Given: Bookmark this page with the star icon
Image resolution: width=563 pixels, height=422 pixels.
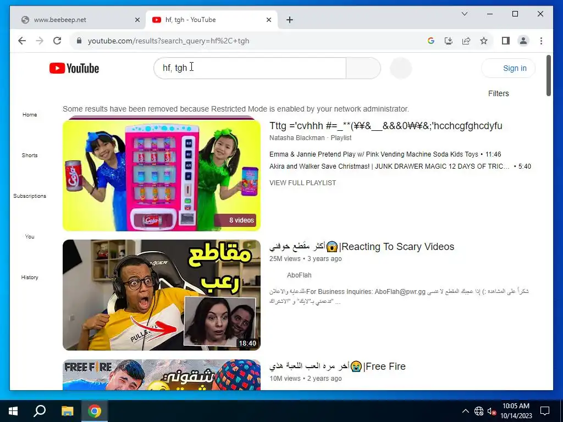Looking at the screenshot, I should [x=484, y=41].
